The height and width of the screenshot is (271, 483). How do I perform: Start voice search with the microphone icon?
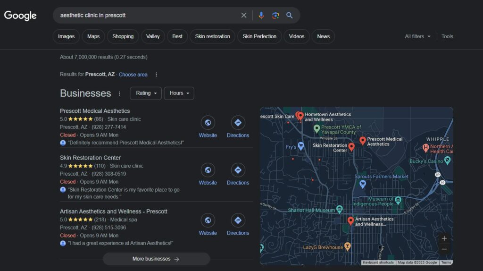pos(261,15)
